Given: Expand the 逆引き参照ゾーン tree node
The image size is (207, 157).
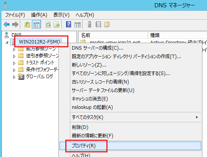Looking at the screenshot, I should pos(14,56).
